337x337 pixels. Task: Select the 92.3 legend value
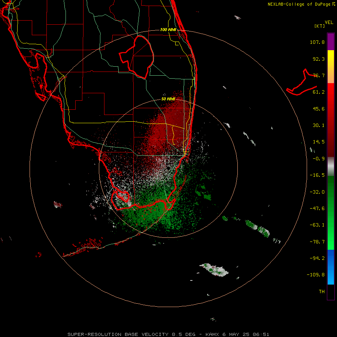coord(319,59)
